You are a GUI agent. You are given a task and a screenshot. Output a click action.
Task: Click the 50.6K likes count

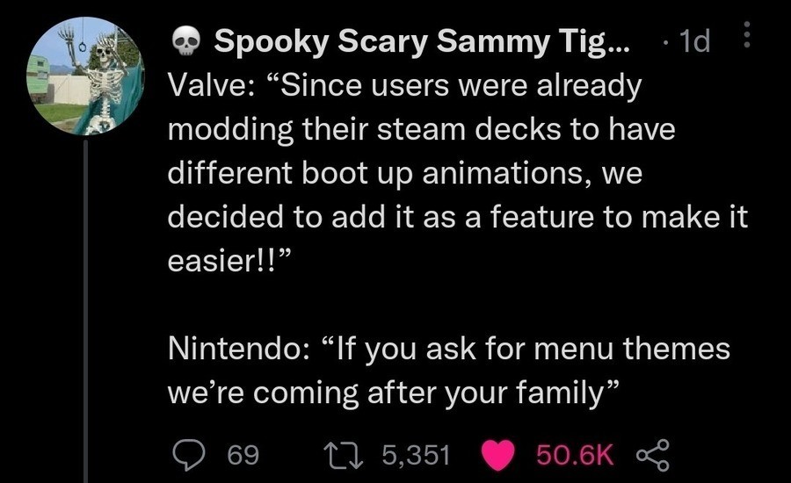(x=574, y=455)
